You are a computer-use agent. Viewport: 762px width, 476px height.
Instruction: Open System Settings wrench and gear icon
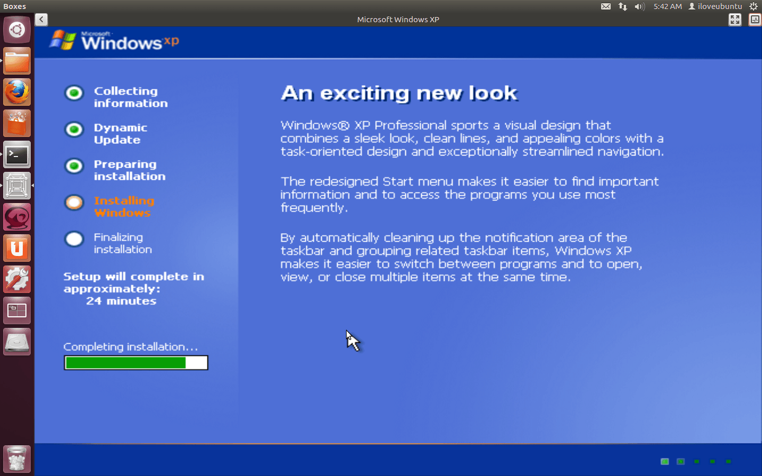17,279
